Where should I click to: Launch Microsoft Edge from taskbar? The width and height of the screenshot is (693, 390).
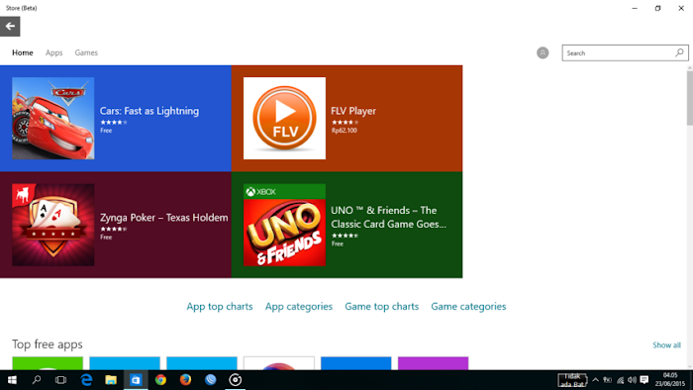(x=86, y=380)
